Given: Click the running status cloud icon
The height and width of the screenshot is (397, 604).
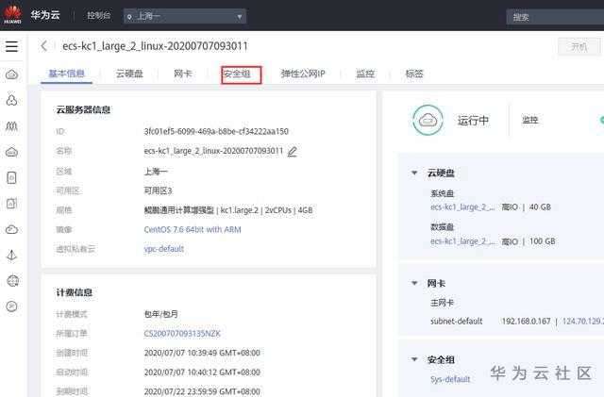Looking at the screenshot, I should click(x=428, y=120).
